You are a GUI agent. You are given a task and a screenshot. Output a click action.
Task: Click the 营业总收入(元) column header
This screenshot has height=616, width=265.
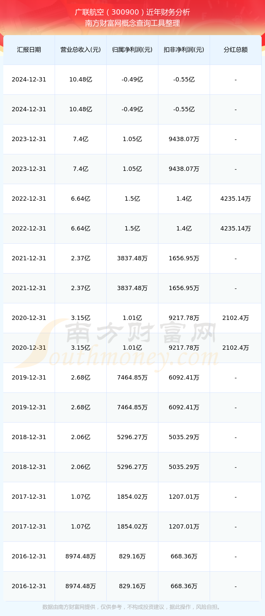pos(80,50)
